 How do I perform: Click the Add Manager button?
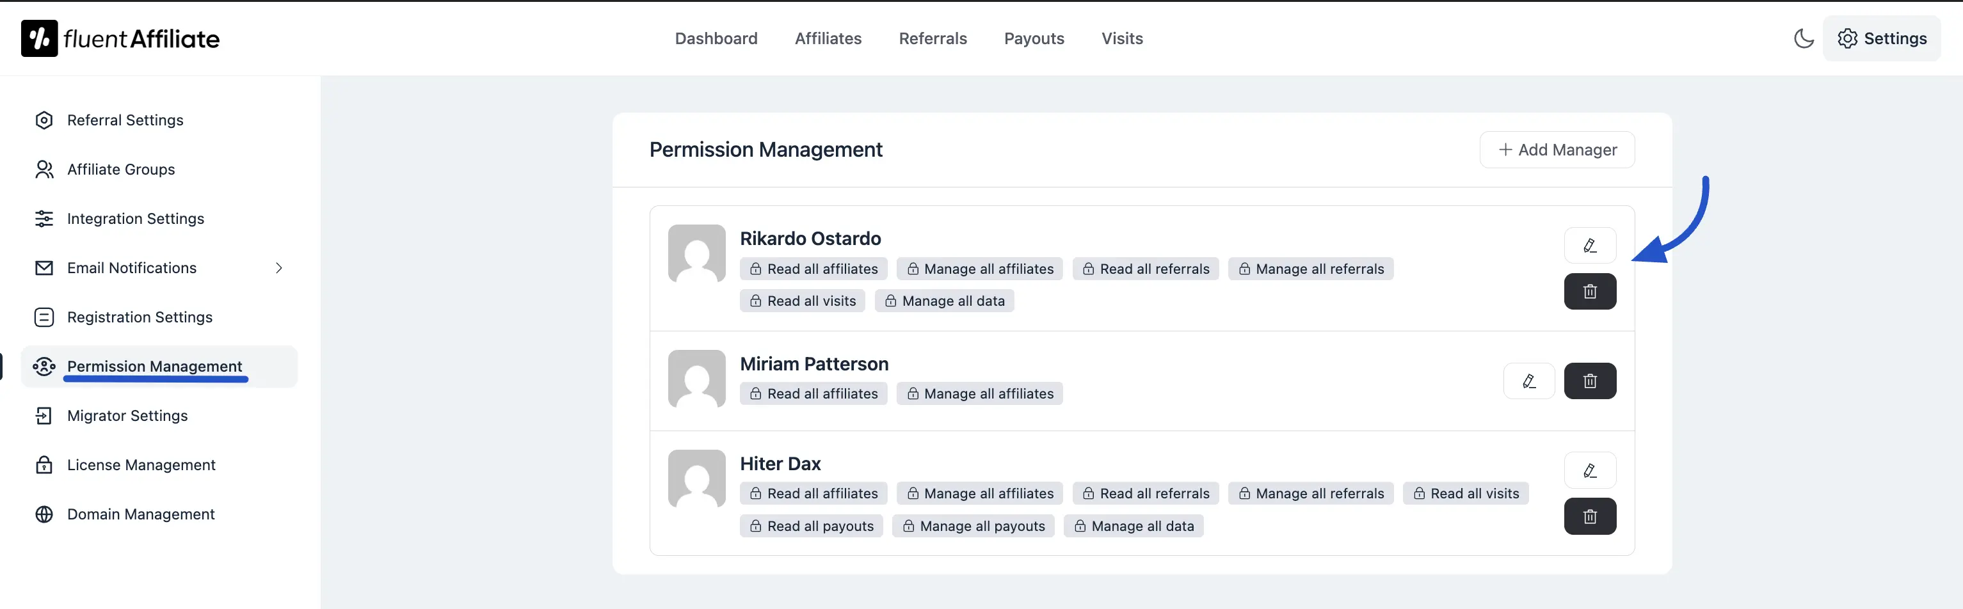pos(1557,149)
